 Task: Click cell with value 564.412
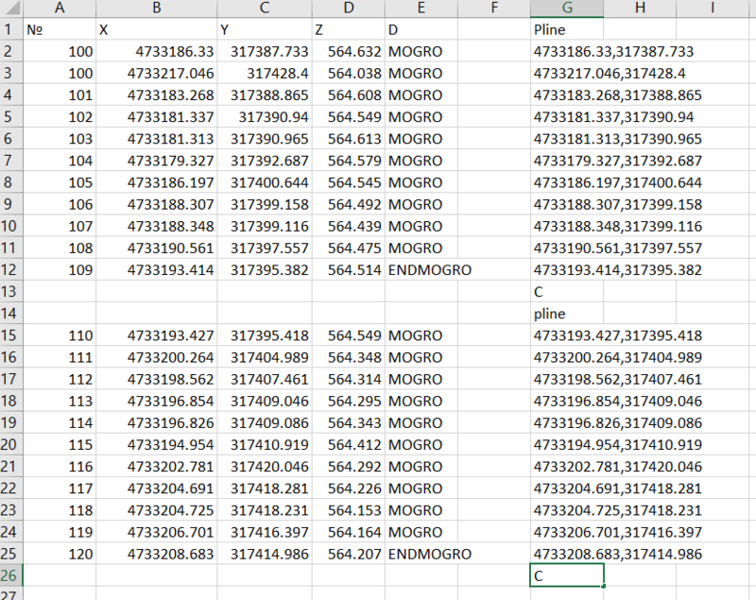348,445
